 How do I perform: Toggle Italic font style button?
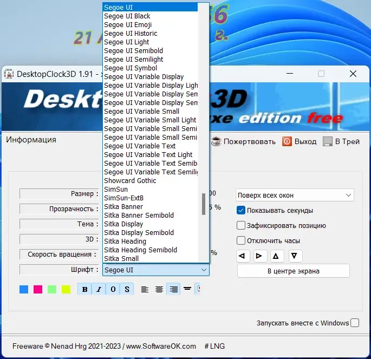(99, 289)
